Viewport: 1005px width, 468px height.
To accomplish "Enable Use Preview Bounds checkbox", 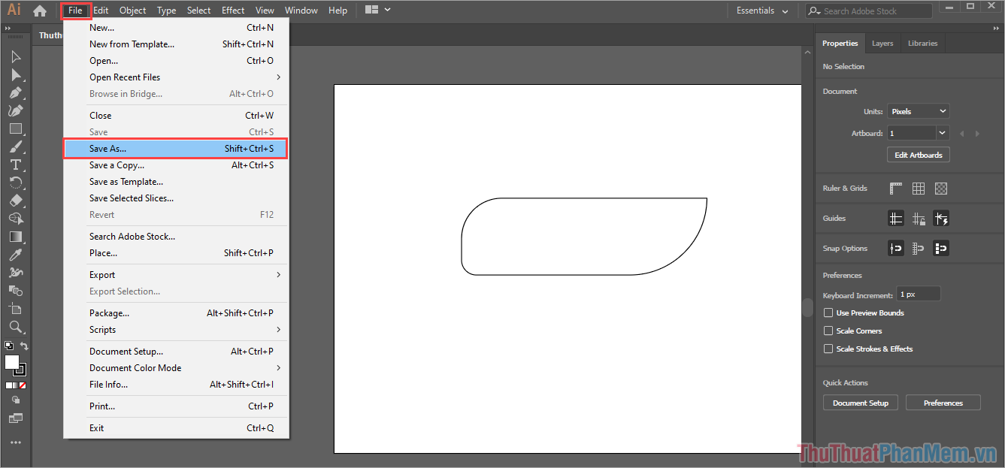I will click(x=828, y=313).
